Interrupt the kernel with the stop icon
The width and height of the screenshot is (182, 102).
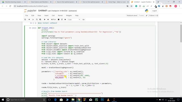click(x=59, y=20)
